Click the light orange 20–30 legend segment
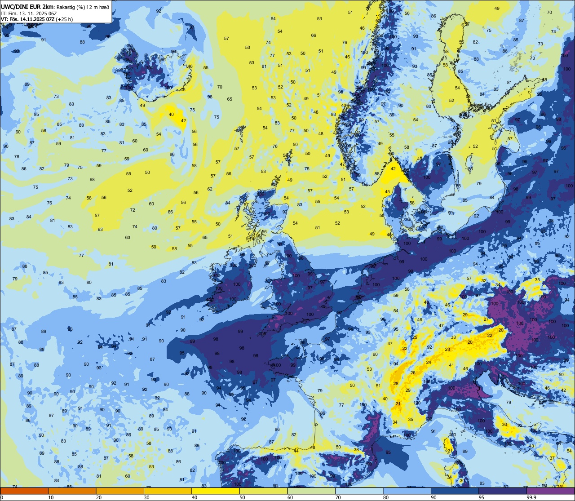This screenshot has width=575, height=501. [120, 491]
